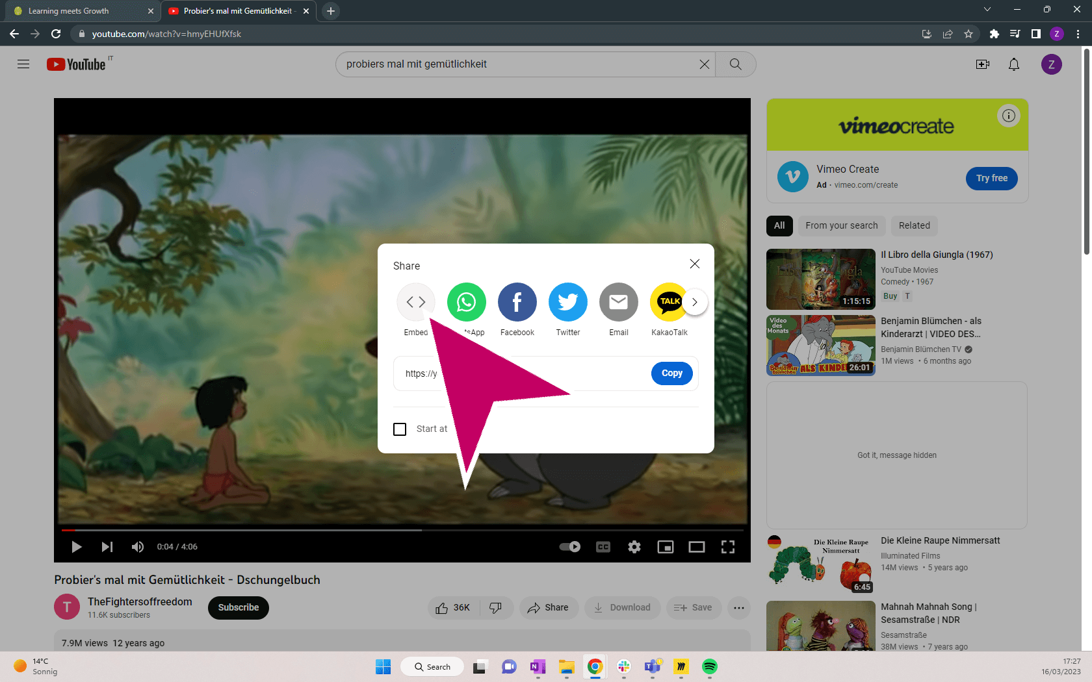Click the search magnifier button
The width and height of the screenshot is (1092, 682).
point(736,64)
